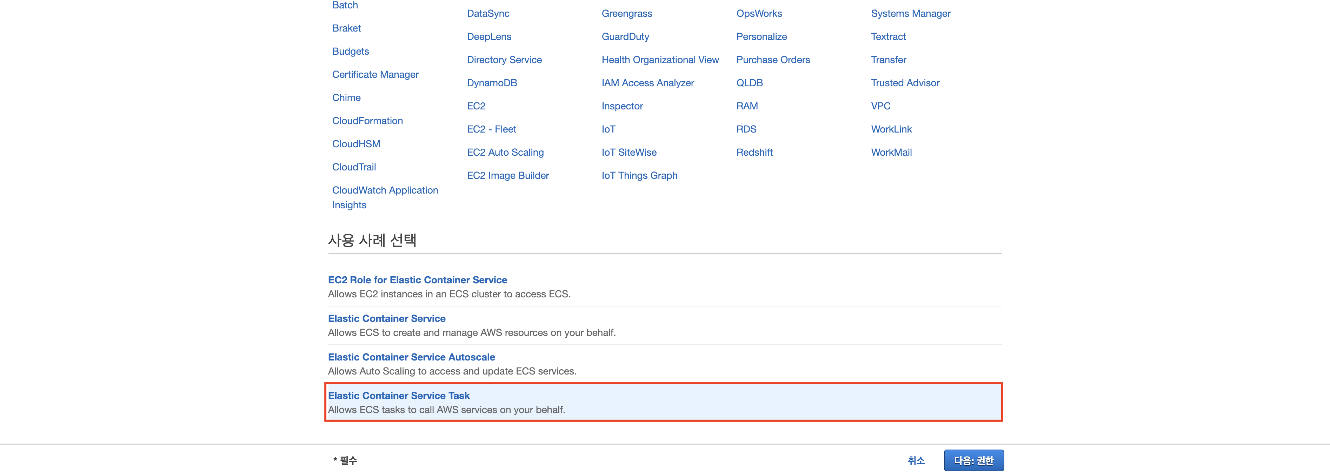1330x472 pixels.
Task: Select Directory Service link
Action: [504, 60]
